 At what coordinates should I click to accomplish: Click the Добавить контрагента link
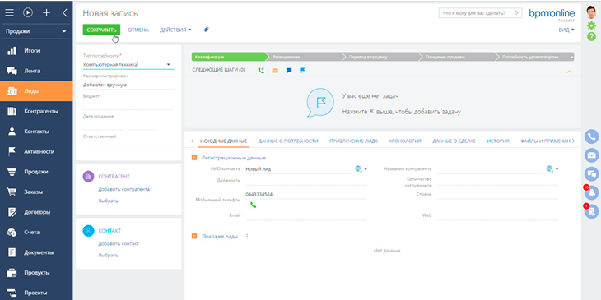pyautogui.click(x=123, y=189)
